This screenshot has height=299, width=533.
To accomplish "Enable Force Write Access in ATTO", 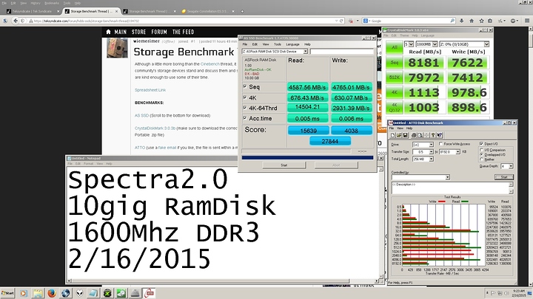I will pyautogui.click(x=441, y=144).
